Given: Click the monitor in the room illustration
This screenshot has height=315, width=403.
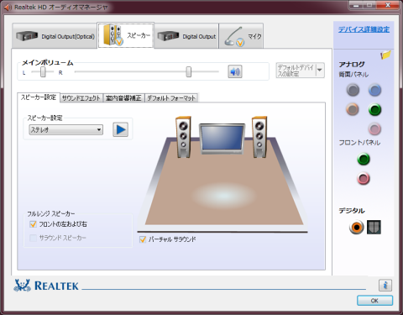Looking at the screenshot, I should click(x=222, y=139).
